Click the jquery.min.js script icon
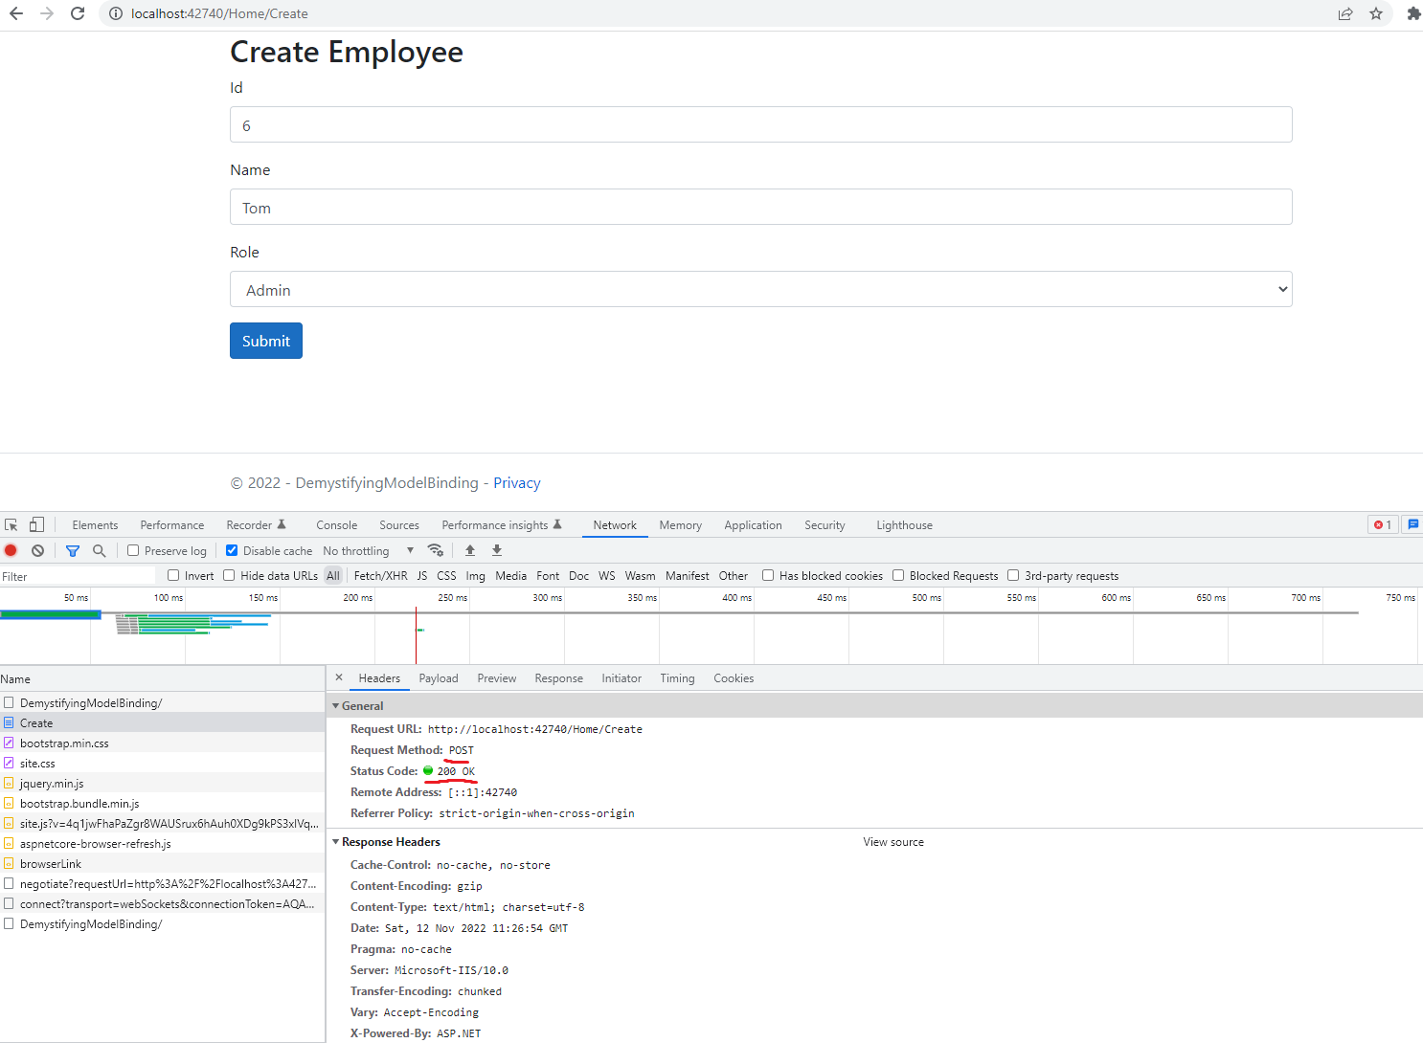Viewport: 1423px width, 1043px height. tap(9, 783)
